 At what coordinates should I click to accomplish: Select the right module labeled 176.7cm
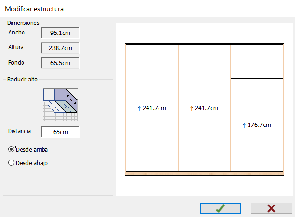257,125
